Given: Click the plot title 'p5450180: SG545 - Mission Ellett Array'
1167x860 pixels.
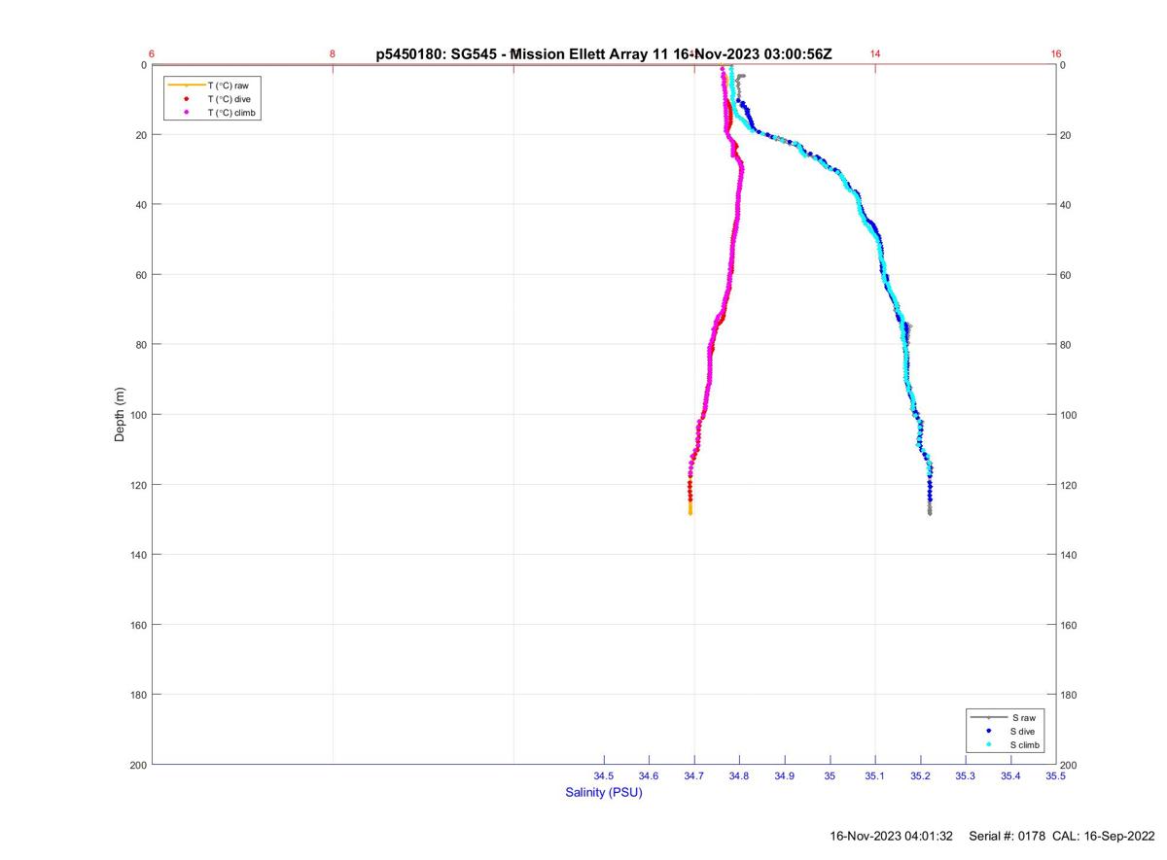Looking at the screenshot, I should coord(511,54).
